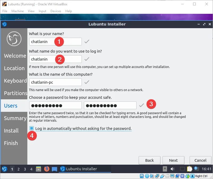This screenshot has width=213, height=179.
Task: Switch to workspace 1 in the pager
Action: [x=12, y=169]
